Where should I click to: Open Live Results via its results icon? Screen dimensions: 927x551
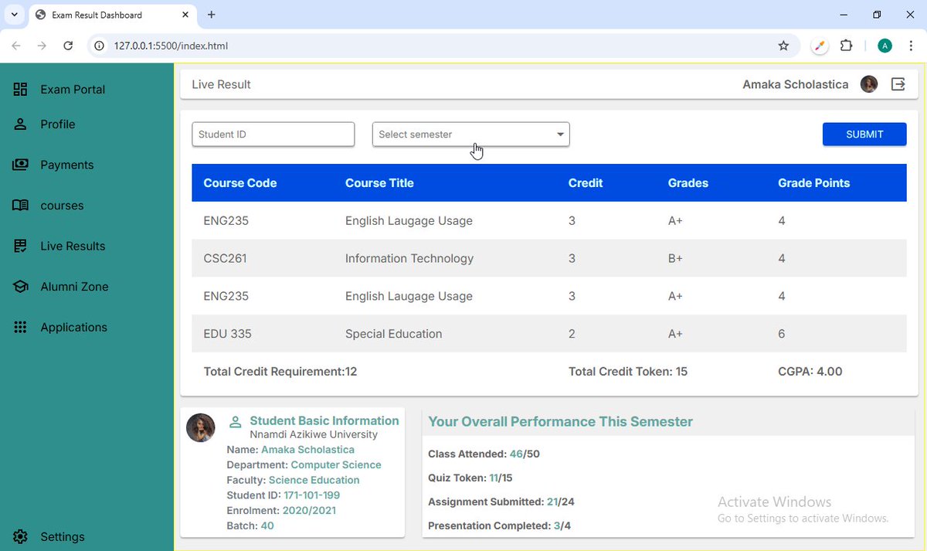click(x=21, y=246)
